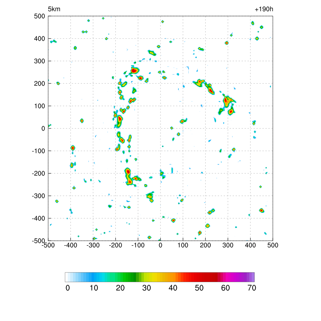Image resolution: width=321 pixels, height=321 pixels.
Task: Click the x-axis tick label 400
Action: pyautogui.click(x=250, y=245)
